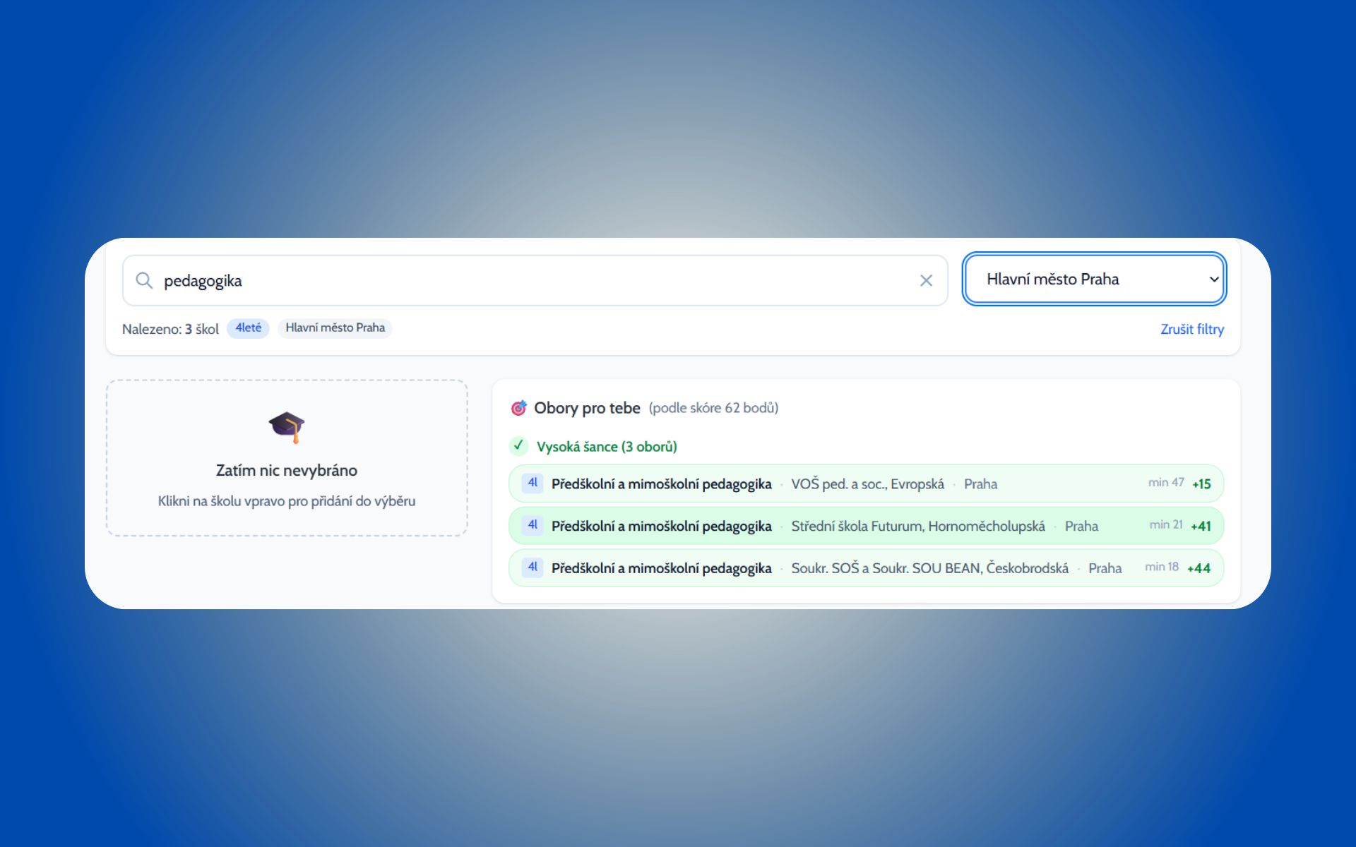Click the green checkmark next to Vysoká šance
Screen dimensions: 1356x847
[518, 445]
